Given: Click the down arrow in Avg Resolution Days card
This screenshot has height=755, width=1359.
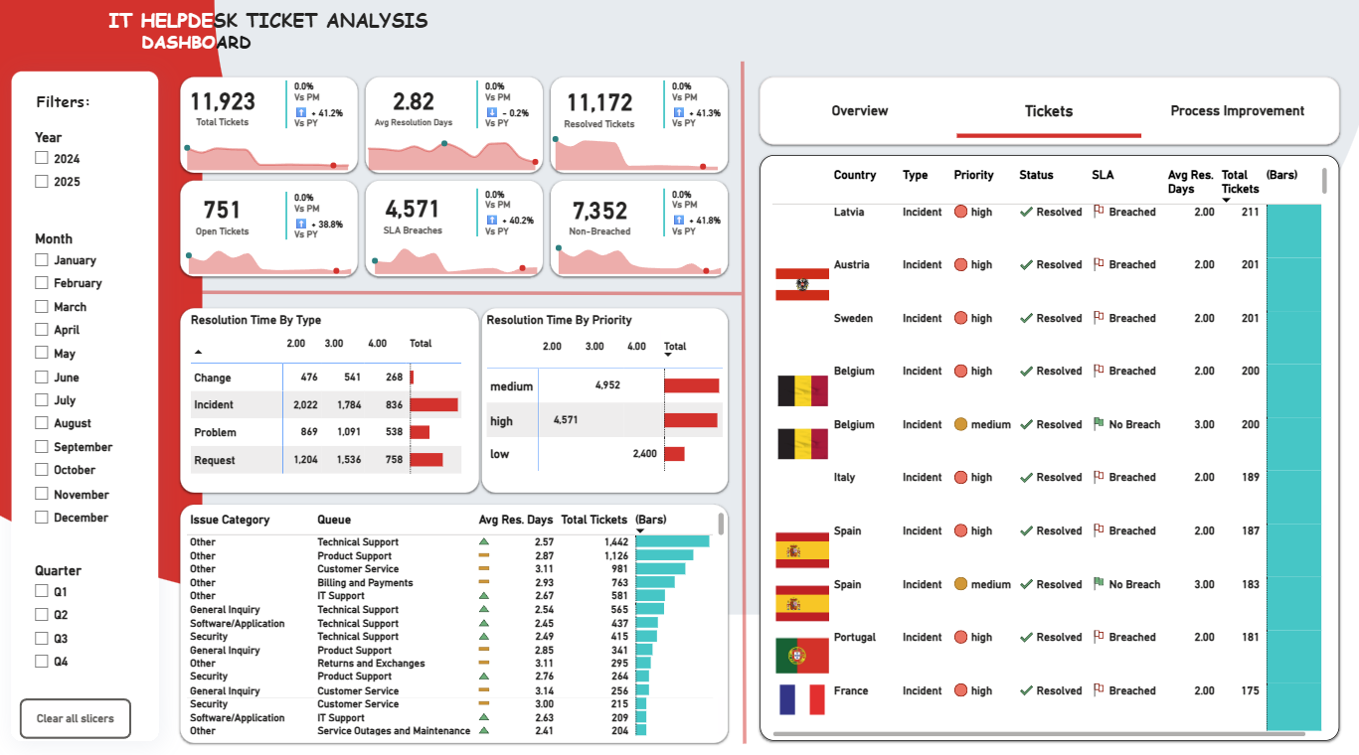Looking at the screenshot, I should click(491, 113).
